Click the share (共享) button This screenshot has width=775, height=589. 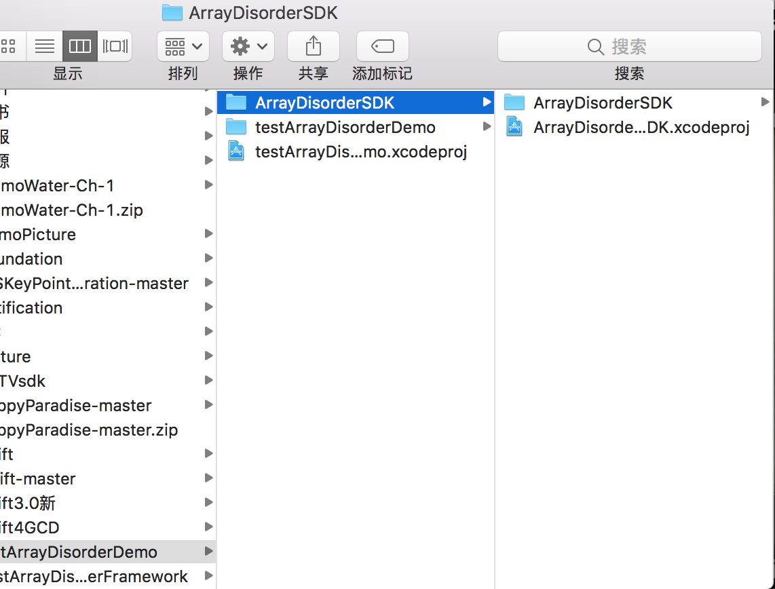[313, 46]
